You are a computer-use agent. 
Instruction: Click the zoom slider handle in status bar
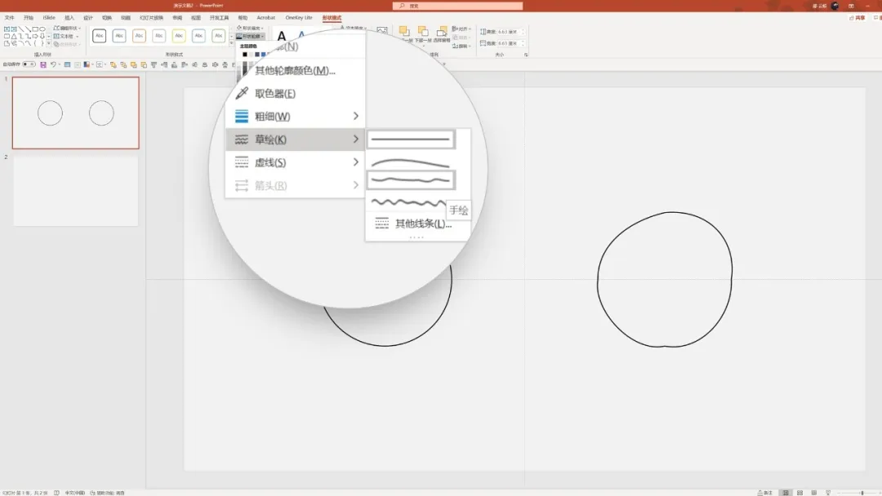point(862,493)
